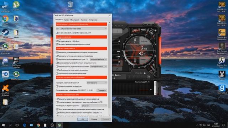Open the low-level GPU access mode dropdown
Viewport: 228px width, 128px height.
pos(98,59)
